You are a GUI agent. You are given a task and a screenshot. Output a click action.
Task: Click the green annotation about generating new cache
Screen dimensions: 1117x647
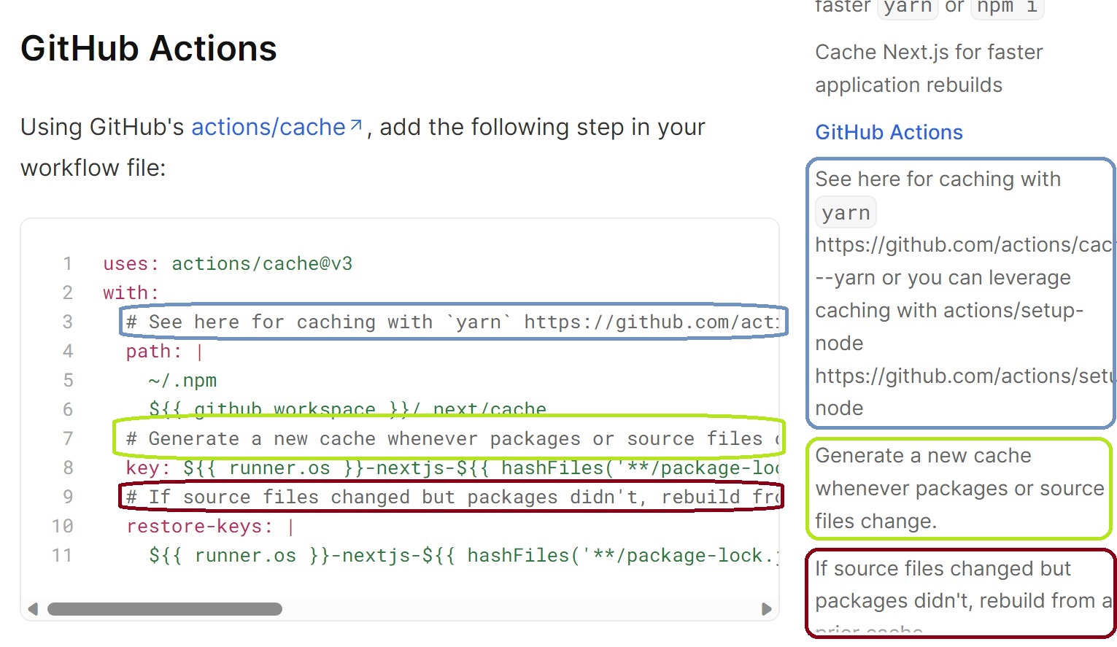[x=958, y=488]
